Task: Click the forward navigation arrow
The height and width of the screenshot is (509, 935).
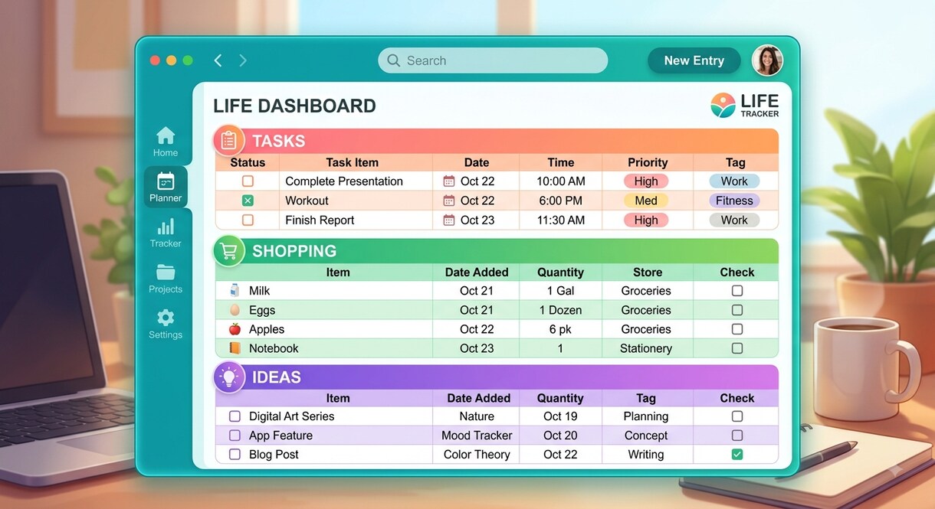Action: [x=243, y=60]
